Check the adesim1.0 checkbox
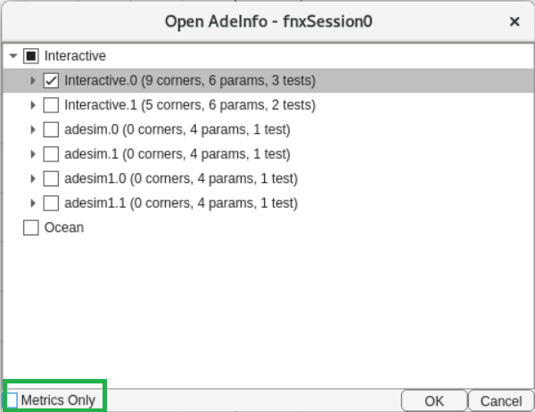This screenshot has height=412, width=535. point(51,178)
